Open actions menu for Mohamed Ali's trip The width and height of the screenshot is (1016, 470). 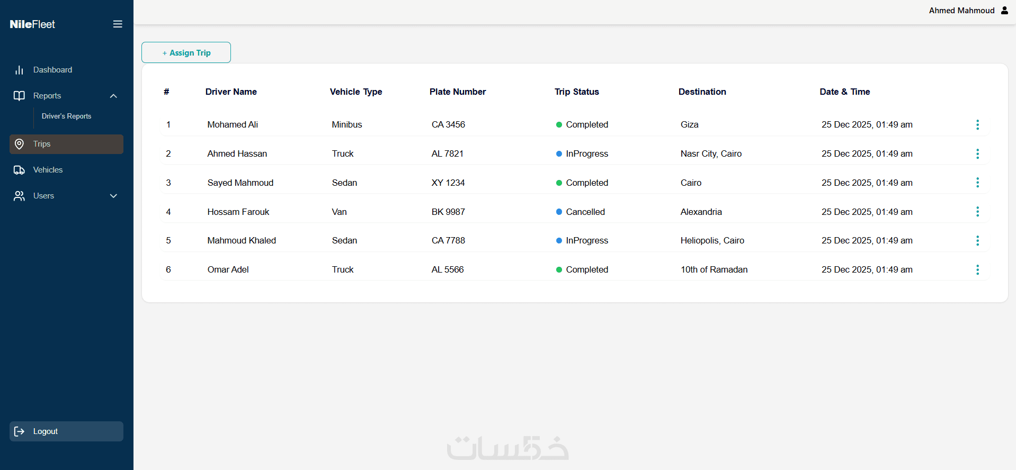(x=977, y=125)
